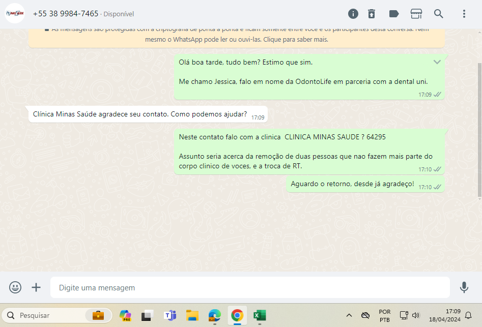The image size is (482, 327).
Task: Open Copilot from the taskbar
Action: tap(125, 315)
